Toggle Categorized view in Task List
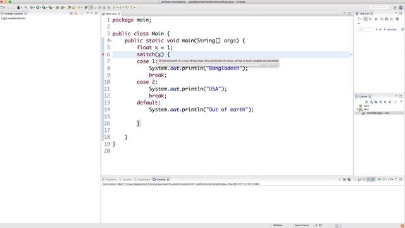The height and width of the screenshot is (228, 405). [366, 19]
